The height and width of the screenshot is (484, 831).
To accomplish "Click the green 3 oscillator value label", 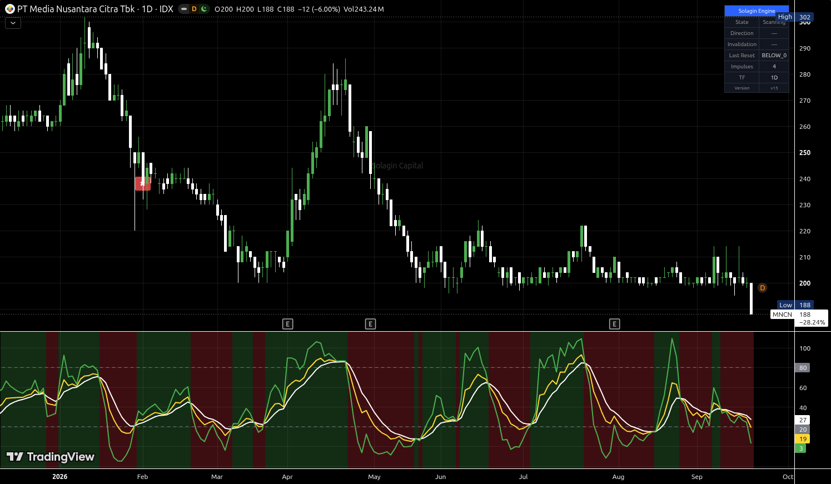I will (801, 448).
